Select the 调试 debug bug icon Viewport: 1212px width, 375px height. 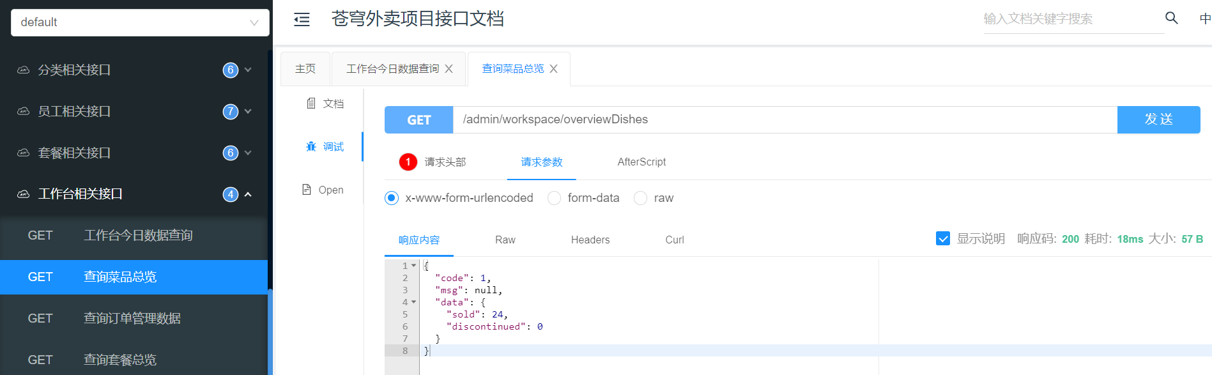311,147
